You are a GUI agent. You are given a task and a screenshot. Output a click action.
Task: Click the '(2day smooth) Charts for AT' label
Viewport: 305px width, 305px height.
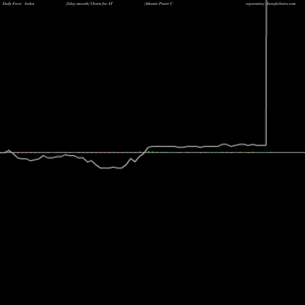coord(89,4)
